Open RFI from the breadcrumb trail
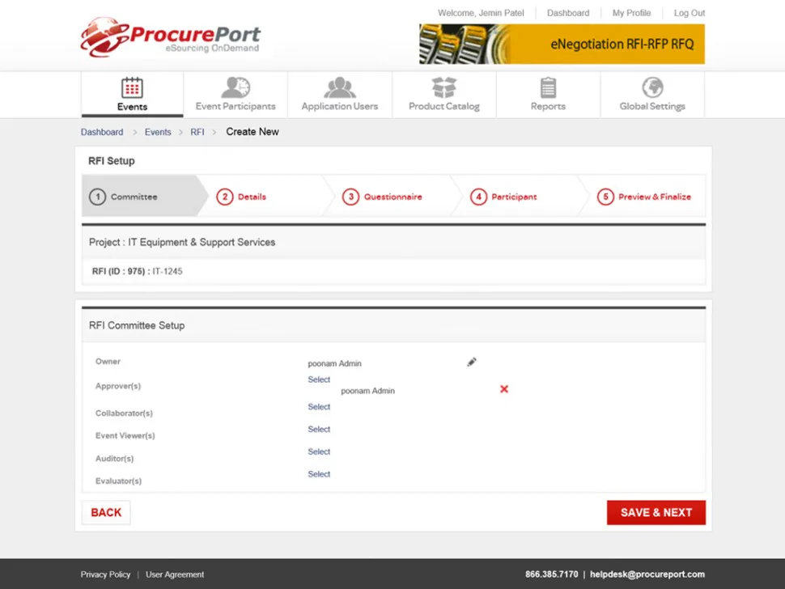785x589 pixels. [197, 131]
